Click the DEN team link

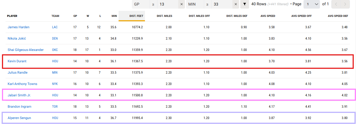[x=55, y=38]
